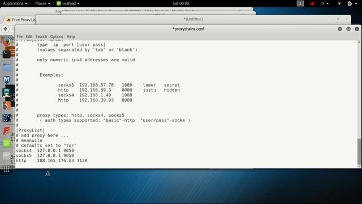Click the 'socks5 127.0.0.1 9050' line
The image size is (362, 204).
click(x=45, y=156)
